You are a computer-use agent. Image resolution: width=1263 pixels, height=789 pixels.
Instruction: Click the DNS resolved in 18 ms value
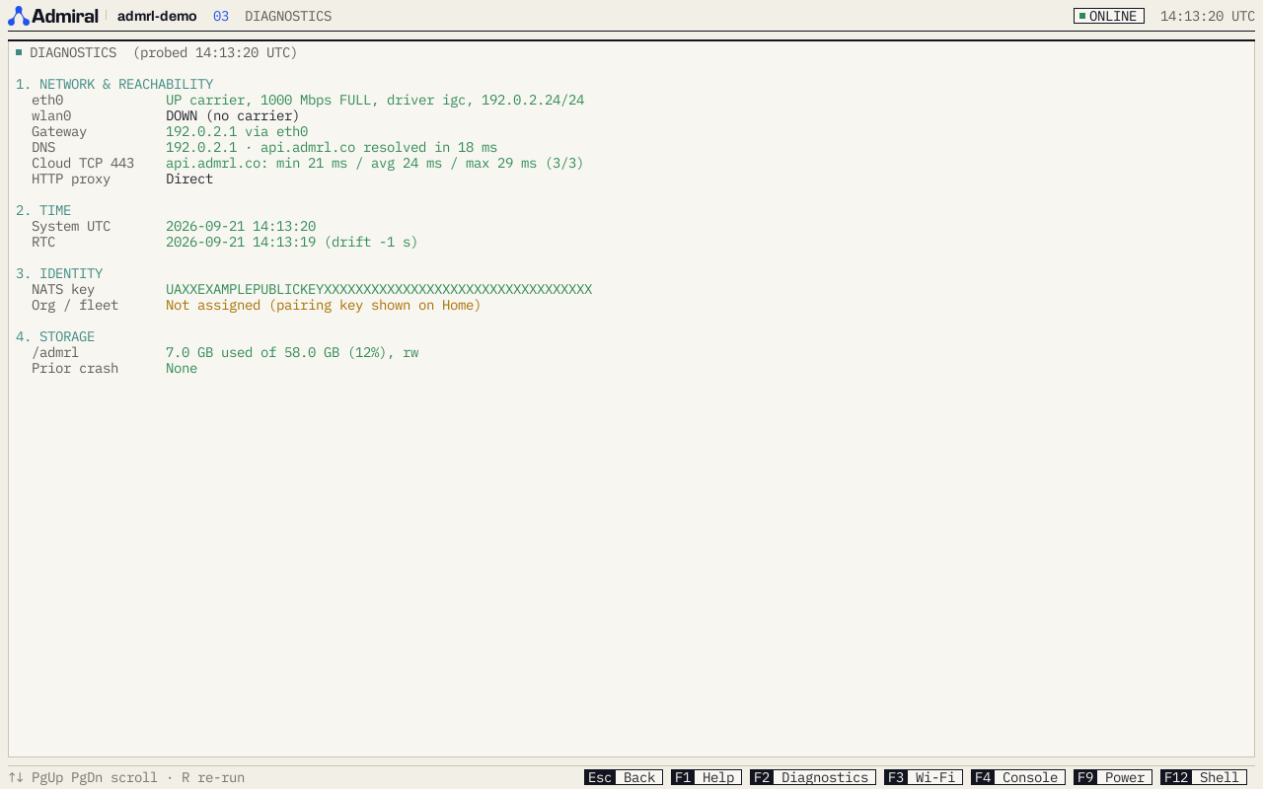[x=332, y=148]
